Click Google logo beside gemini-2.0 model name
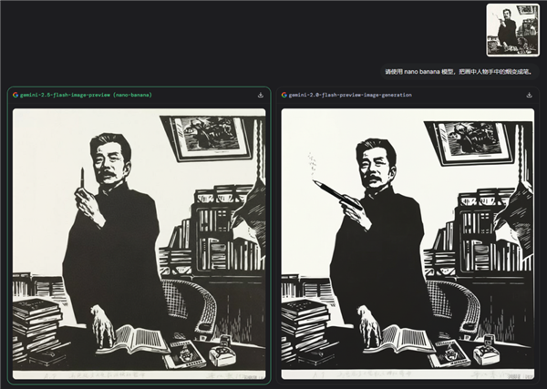This screenshot has height=389, width=547. coord(284,95)
